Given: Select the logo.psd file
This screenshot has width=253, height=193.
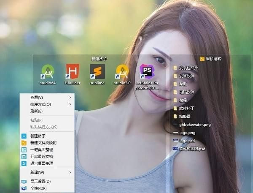Looking at the screenshot, I should pos(186,141).
